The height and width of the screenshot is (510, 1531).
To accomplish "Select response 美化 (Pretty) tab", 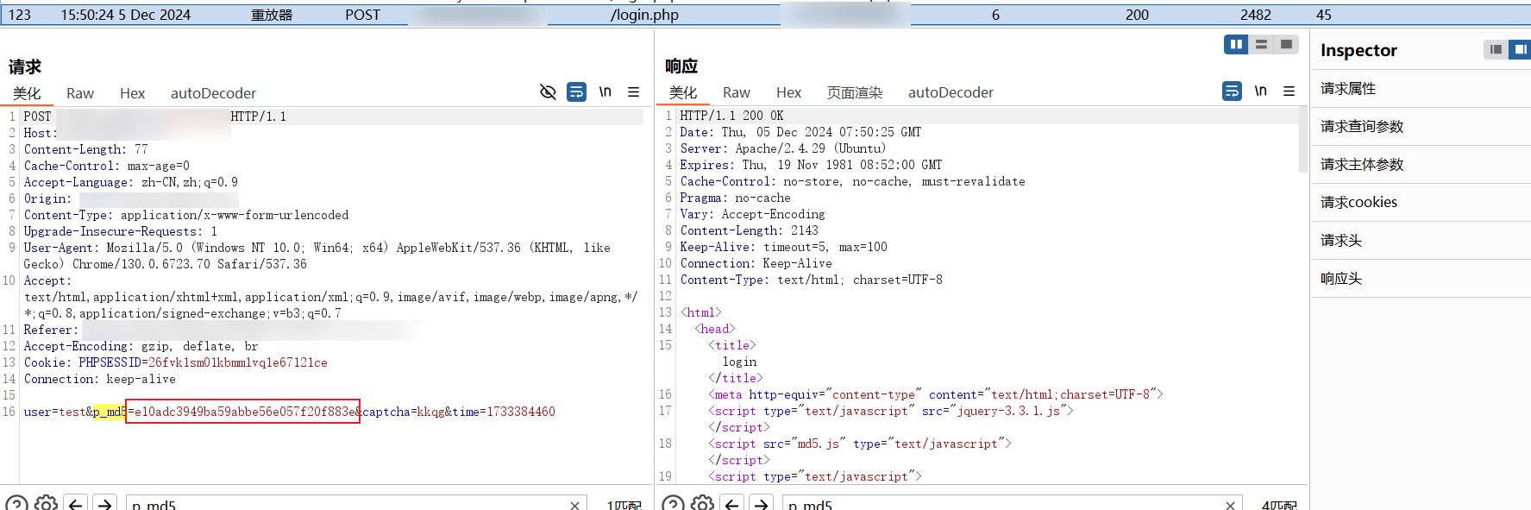I will click(683, 92).
